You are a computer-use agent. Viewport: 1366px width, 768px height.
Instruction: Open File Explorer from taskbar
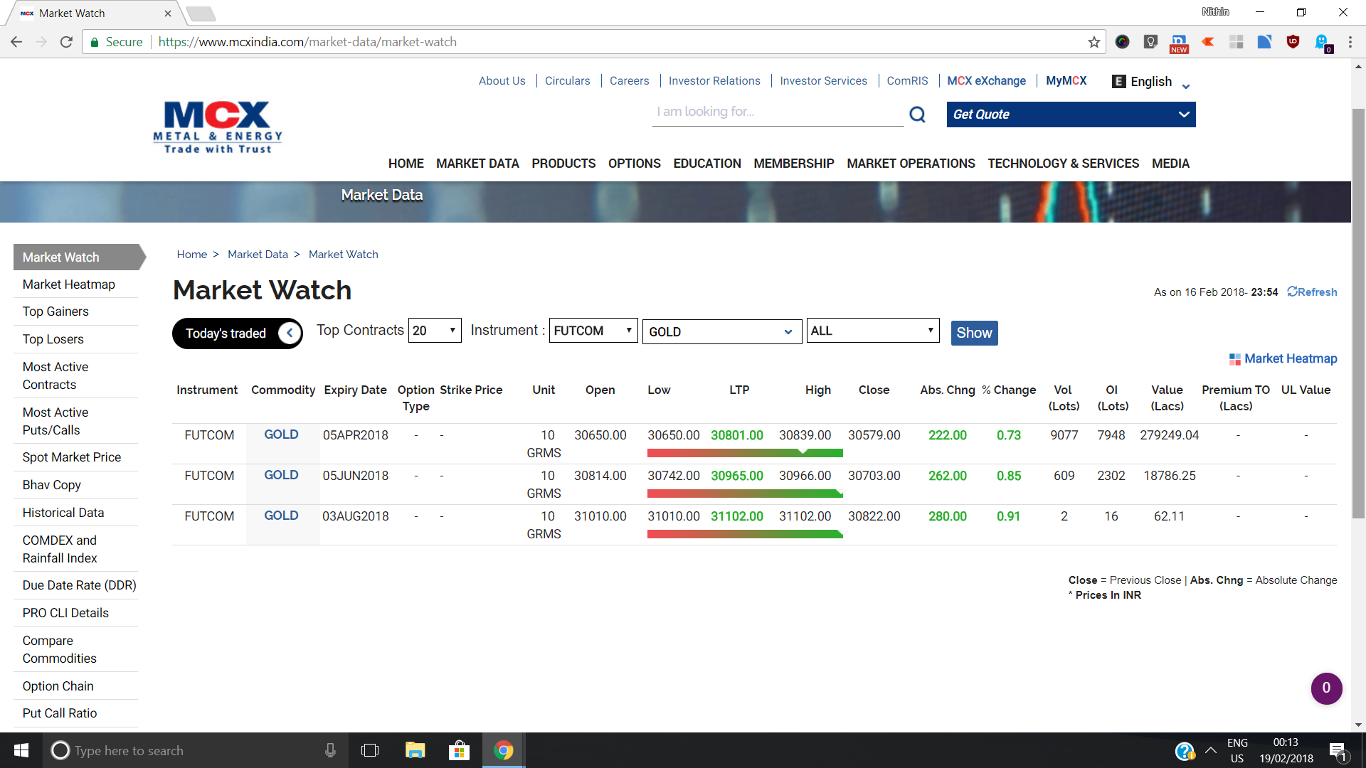click(x=415, y=750)
